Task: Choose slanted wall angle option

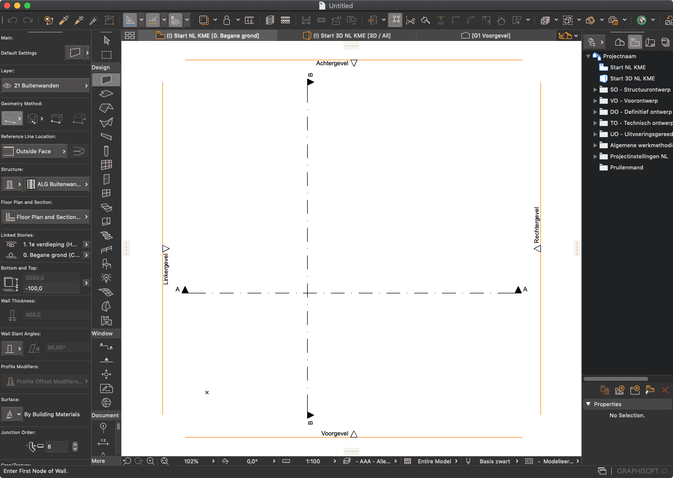Action: click(34, 348)
